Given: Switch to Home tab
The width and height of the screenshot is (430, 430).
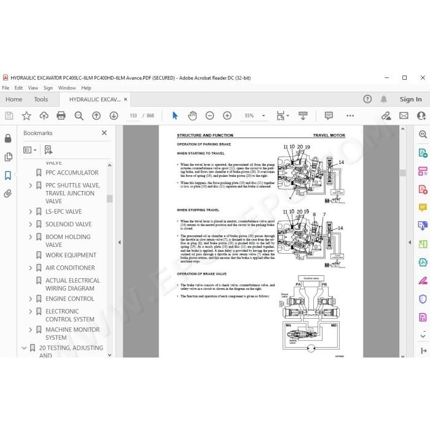Looking at the screenshot, I should (x=14, y=100).
